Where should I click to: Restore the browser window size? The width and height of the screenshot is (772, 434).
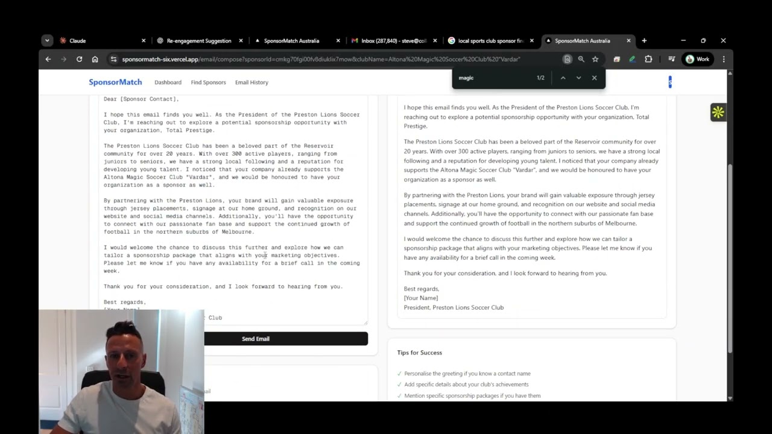pyautogui.click(x=703, y=41)
